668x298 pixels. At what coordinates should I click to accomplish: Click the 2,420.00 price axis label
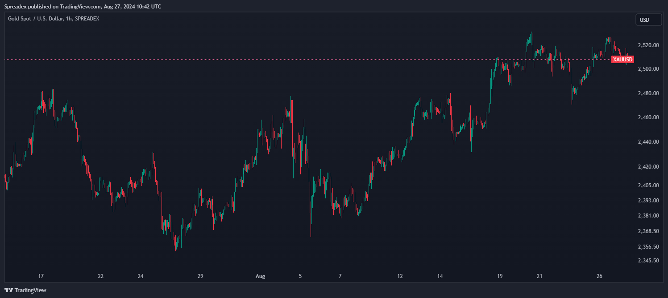[x=649, y=167]
